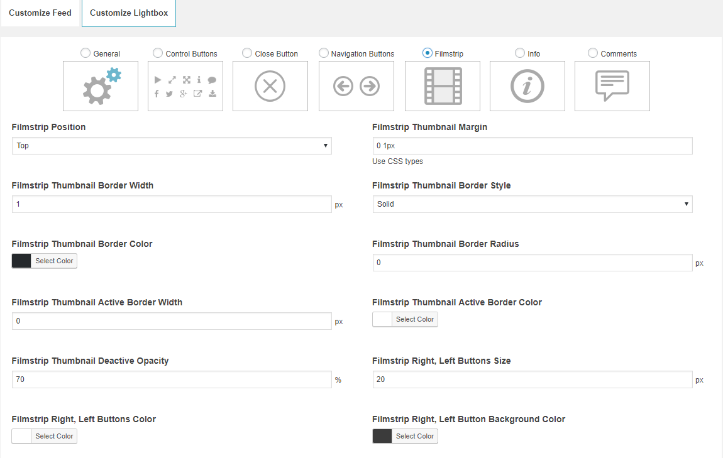This screenshot has width=723, height=458.
Task: Click the Close Button X icon tile
Action: [x=270, y=86]
